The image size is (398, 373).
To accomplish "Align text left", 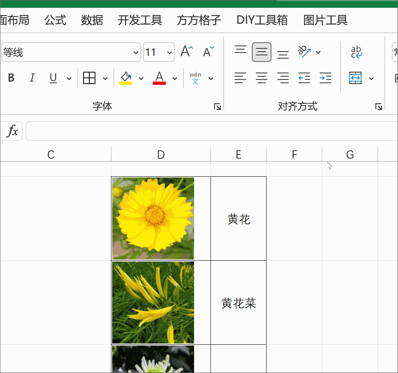I will tap(240, 78).
